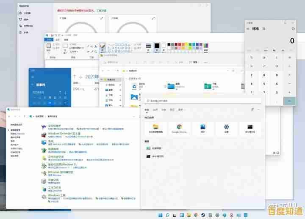Open Windows 工具 in Control Panel

coord(57,195)
